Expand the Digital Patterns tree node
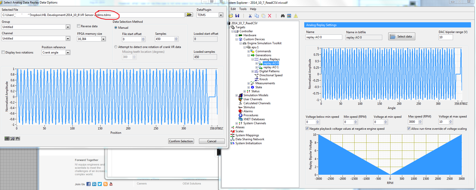 click(252, 71)
